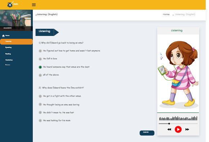Click the audio waveform display
Image resolution: width=209 pixels, height=142 pixels.
coord(178,118)
